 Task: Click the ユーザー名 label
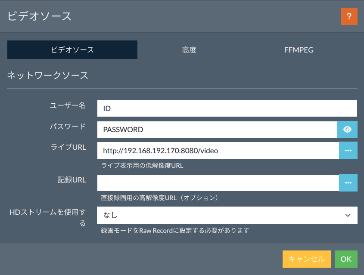pos(68,105)
